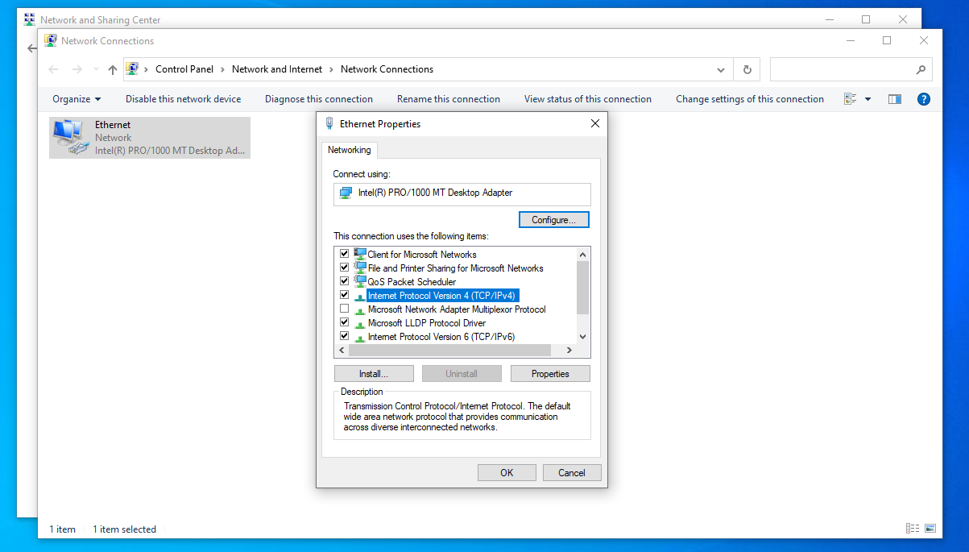This screenshot has width=969, height=552.
Task: Click the search magnifier icon
Action: coord(921,69)
